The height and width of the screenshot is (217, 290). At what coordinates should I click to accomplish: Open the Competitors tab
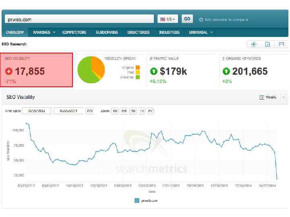pyautogui.click(x=74, y=32)
